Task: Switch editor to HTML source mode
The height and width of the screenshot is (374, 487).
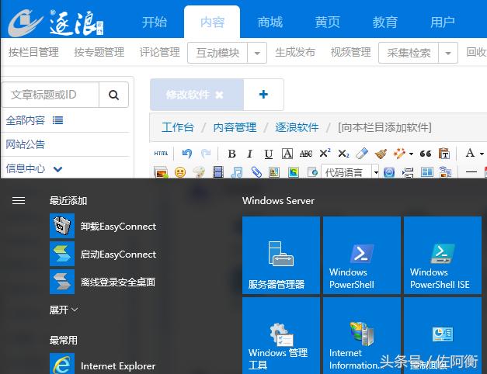Action: (x=161, y=154)
